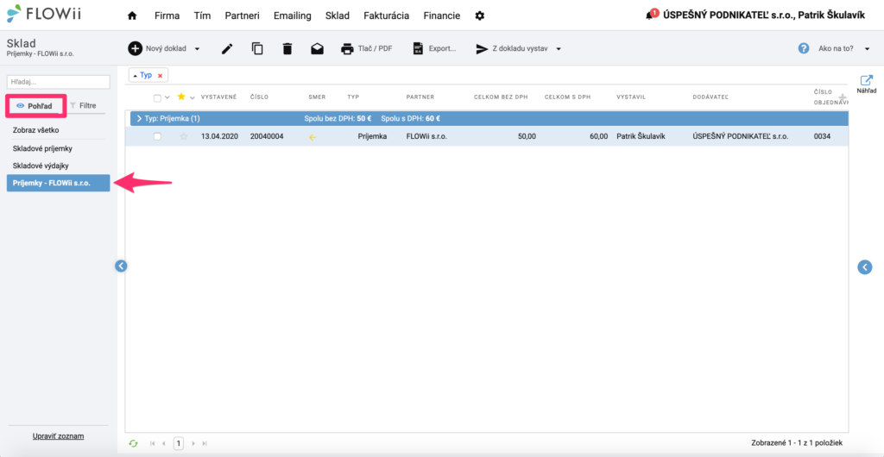Tick the select-all header checkbox
Viewport: 884px width, 457px height.
tap(157, 98)
